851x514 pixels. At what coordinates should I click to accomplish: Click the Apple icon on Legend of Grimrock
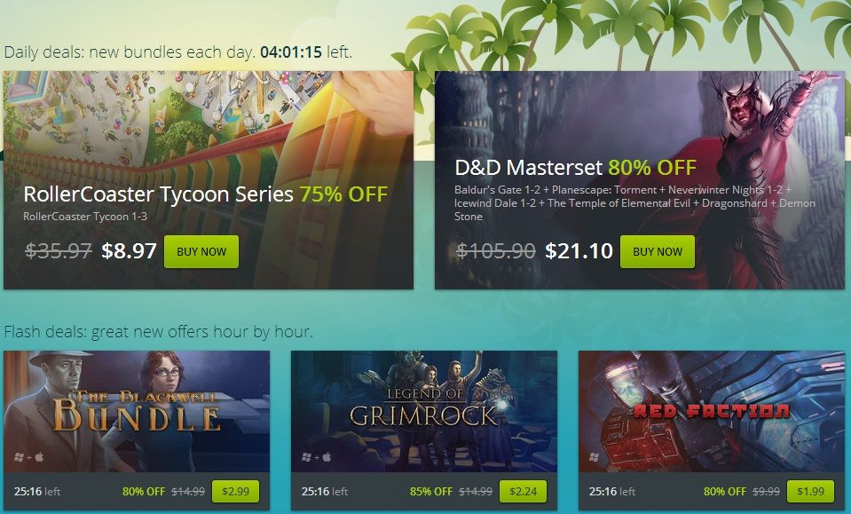327,457
